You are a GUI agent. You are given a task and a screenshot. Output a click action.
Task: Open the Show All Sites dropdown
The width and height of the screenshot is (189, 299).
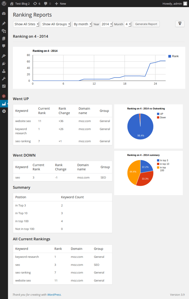(x=26, y=24)
